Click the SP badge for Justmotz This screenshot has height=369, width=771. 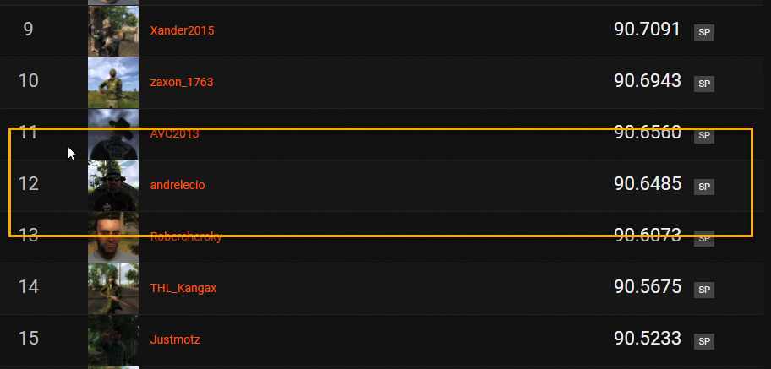coord(703,341)
